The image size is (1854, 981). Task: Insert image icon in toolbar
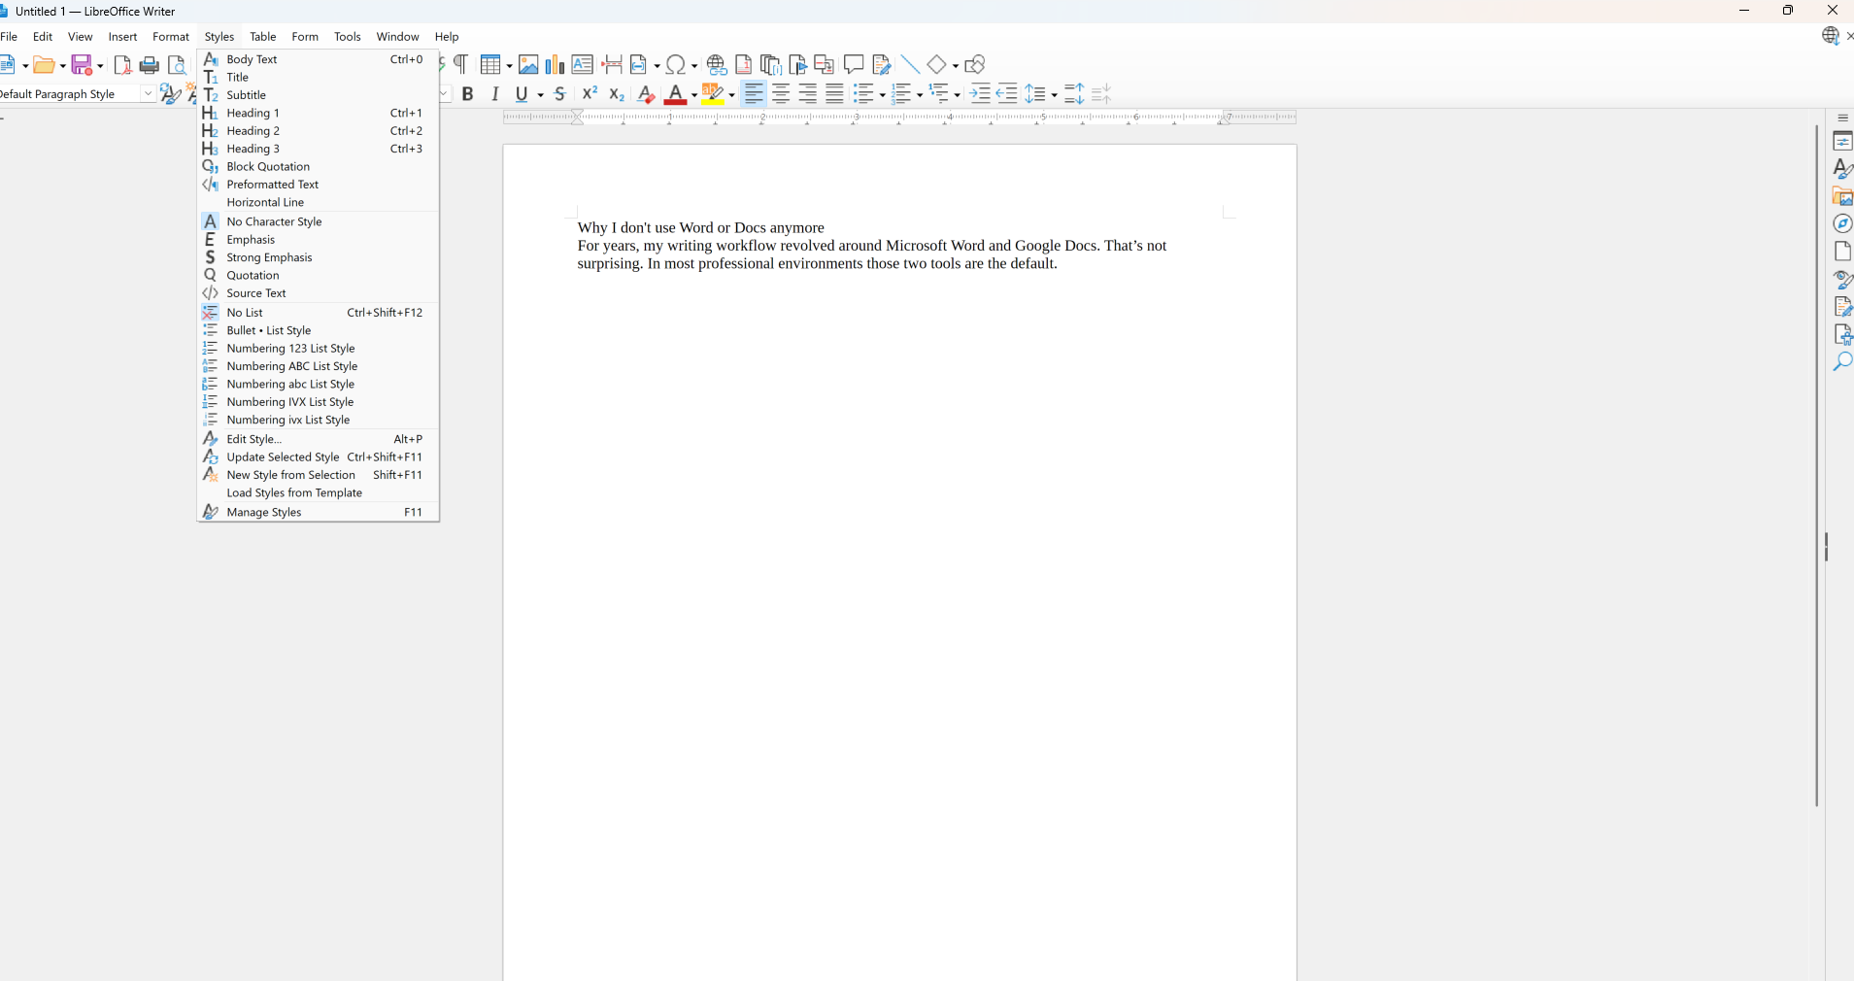coord(528,64)
